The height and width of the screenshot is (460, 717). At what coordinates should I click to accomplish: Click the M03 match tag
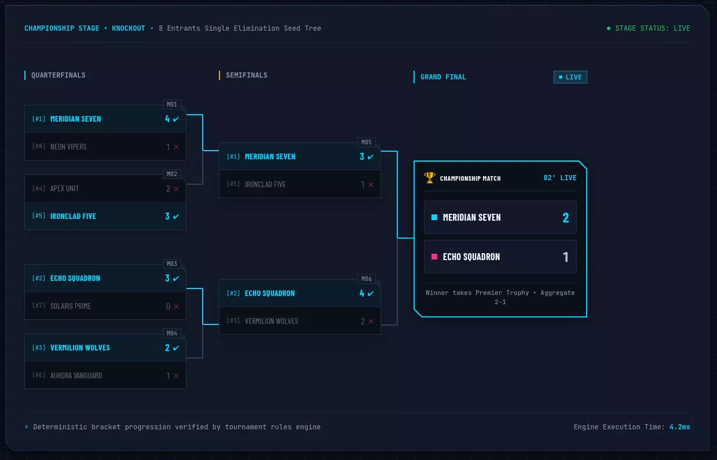172,264
